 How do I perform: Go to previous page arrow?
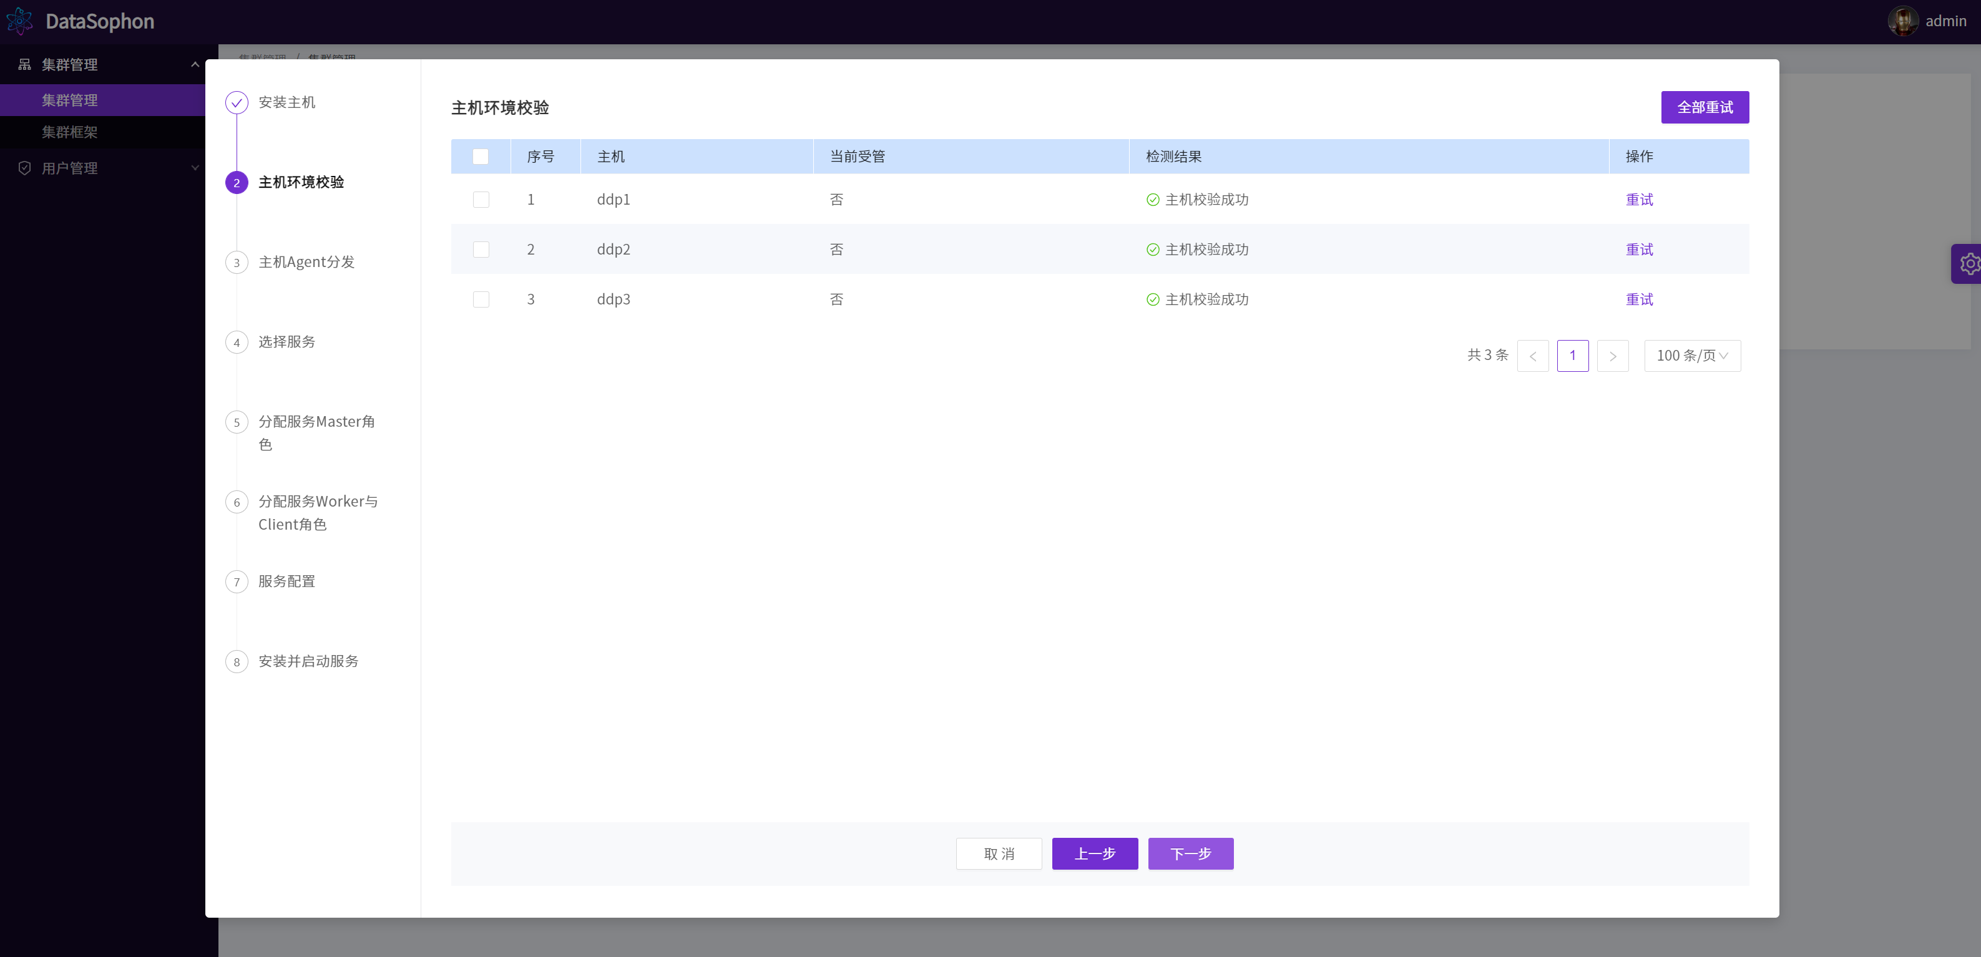tap(1533, 356)
